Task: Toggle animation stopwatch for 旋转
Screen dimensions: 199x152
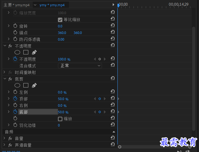Action: [15, 26]
